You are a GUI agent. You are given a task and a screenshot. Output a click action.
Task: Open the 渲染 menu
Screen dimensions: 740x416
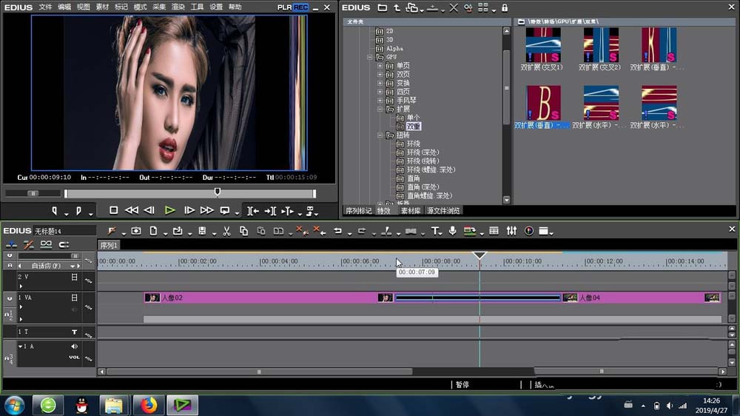pyautogui.click(x=178, y=7)
